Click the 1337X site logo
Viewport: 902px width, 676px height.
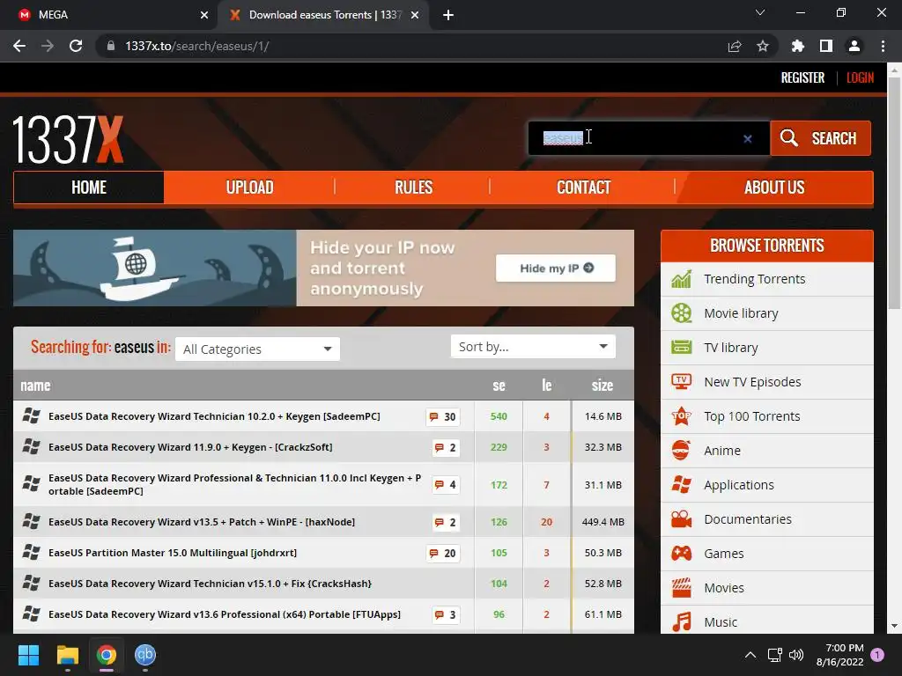[x=68, y=139]
